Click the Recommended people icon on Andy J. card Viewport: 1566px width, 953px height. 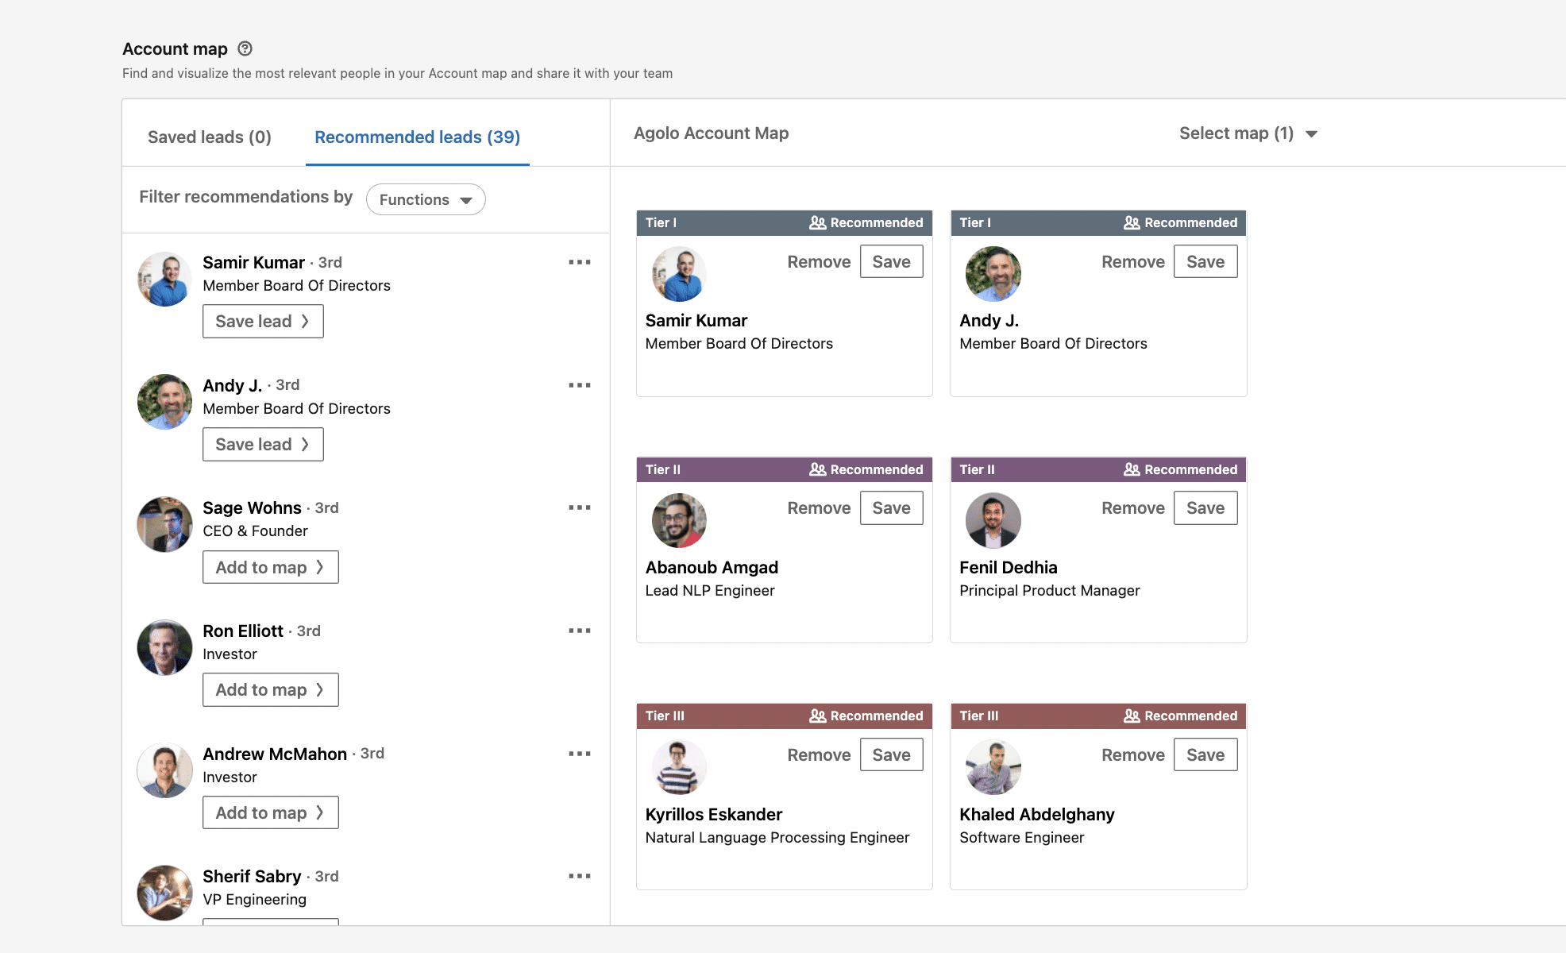pos(1132,223)
